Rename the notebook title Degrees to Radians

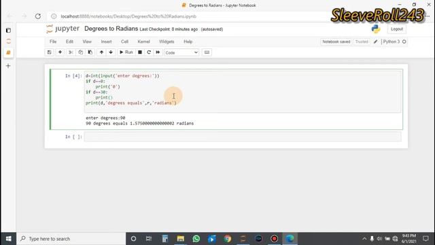tap(111, 29)
